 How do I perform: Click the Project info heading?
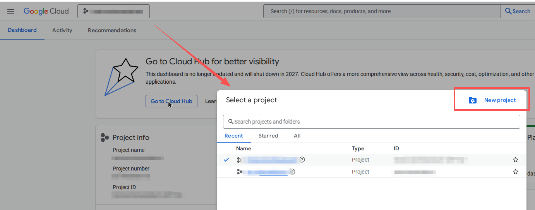click(131, 138)
